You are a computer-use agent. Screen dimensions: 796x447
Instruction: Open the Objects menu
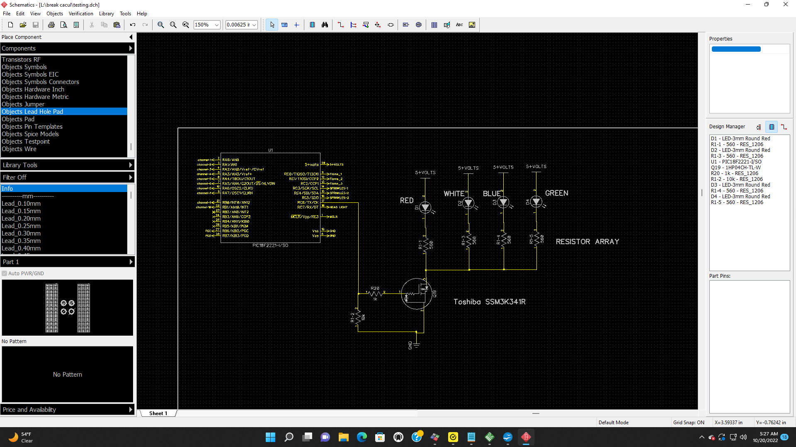[x=55, y=14]
